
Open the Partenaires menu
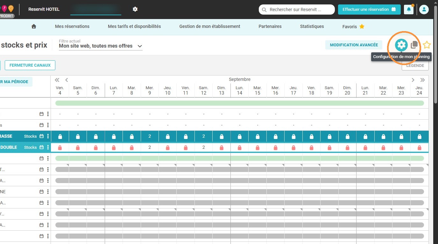(270, 27)
